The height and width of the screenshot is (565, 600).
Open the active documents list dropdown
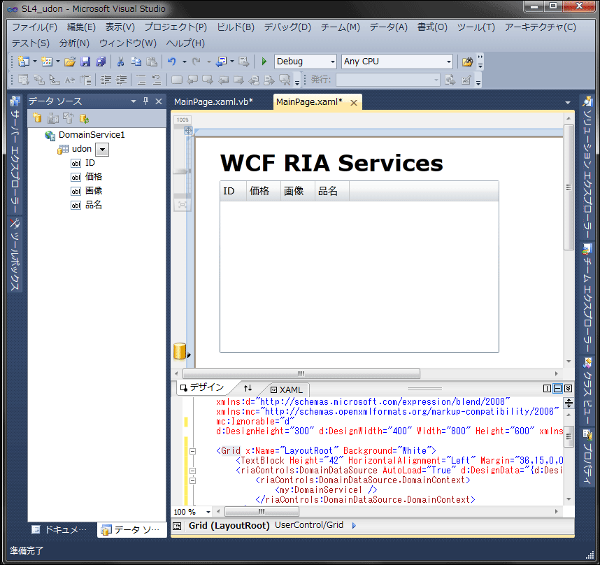568,103
